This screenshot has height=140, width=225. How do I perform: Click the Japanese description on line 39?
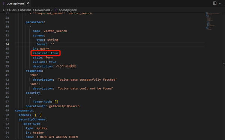coord(66,66)
